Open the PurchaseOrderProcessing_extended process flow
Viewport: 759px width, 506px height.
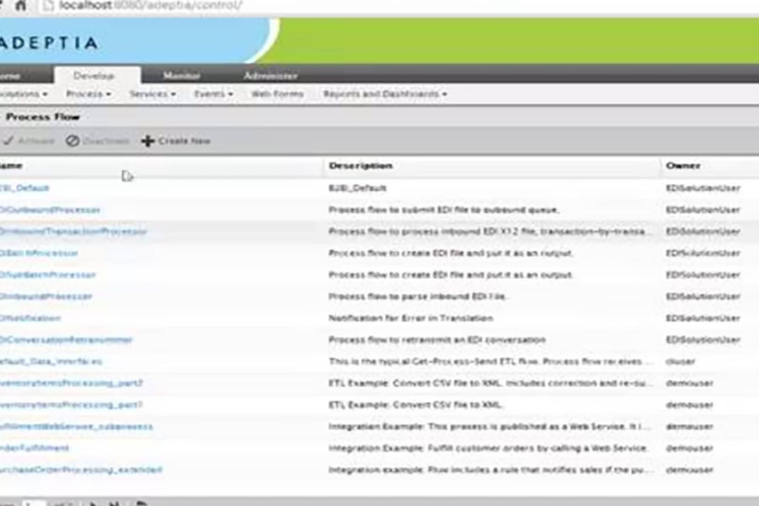[x=81, y=470]
